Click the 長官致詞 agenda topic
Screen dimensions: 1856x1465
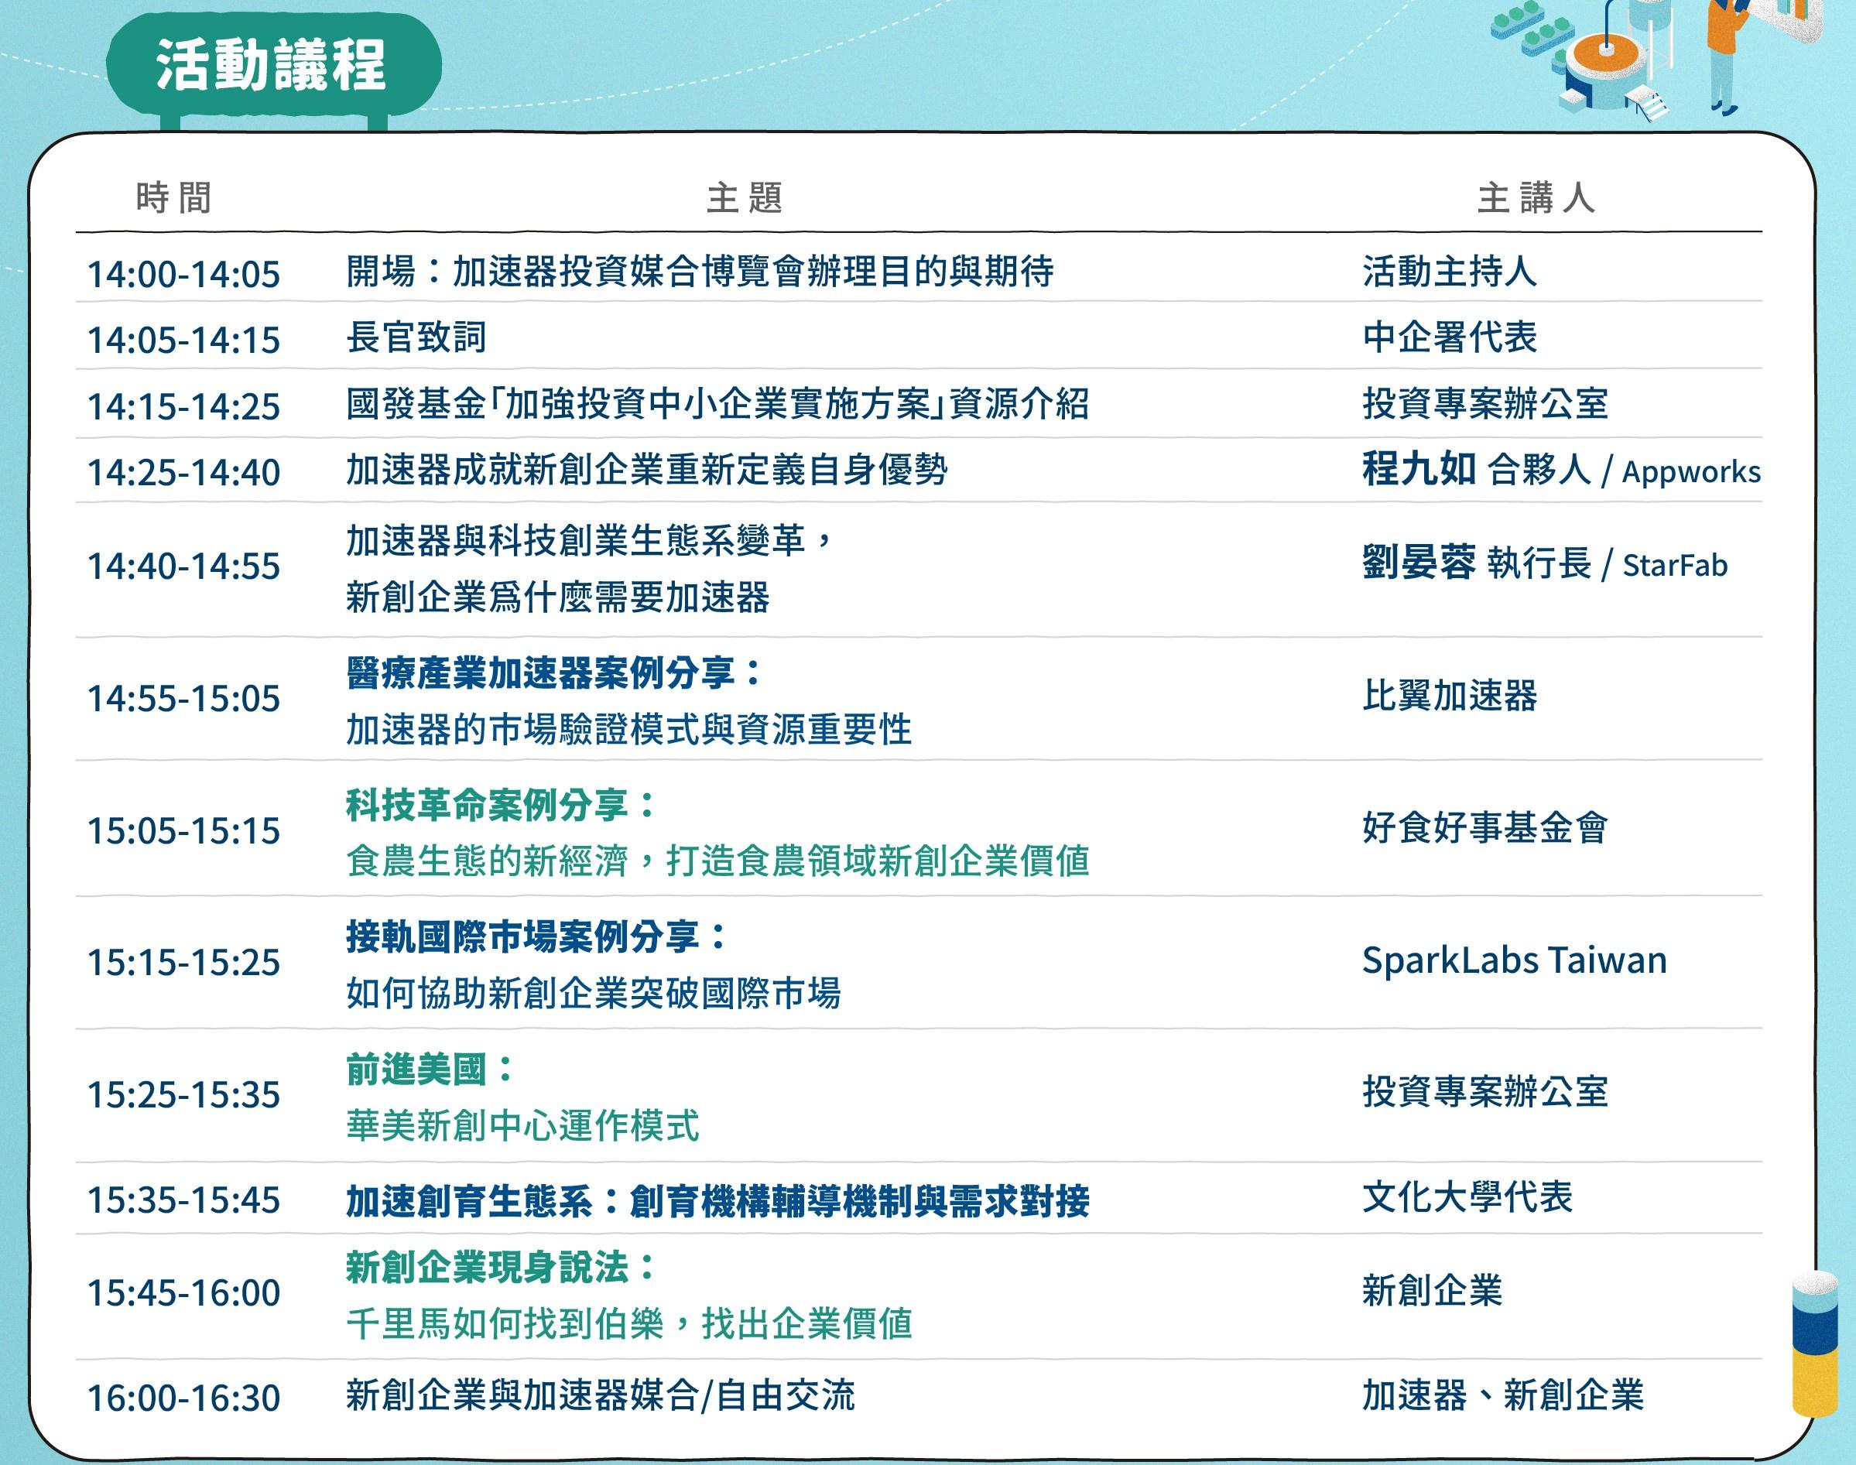coord(416,337)
